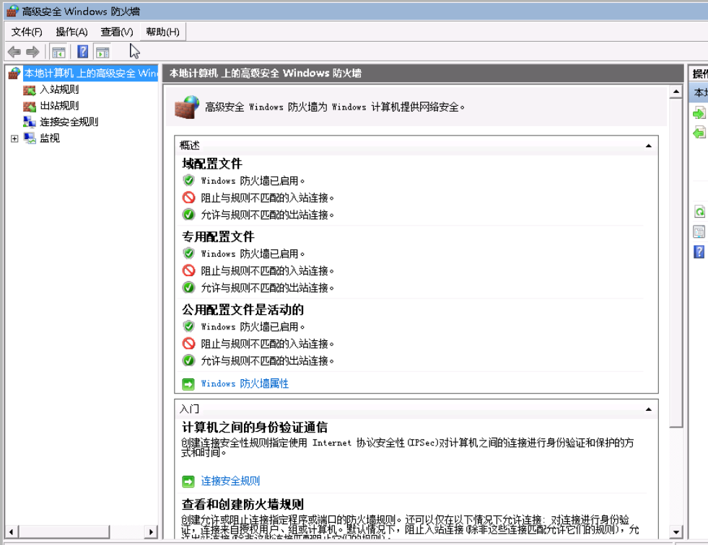Click the 连接安全规则 computer icon in tree
This screenshot has height=545, width=708.
coord(30,122)
